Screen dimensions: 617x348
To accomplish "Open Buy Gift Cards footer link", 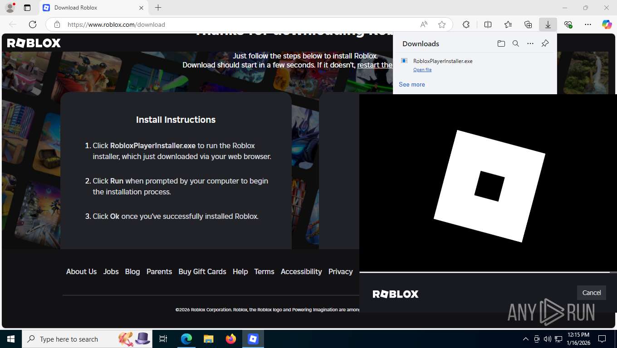I will click(x=202, y=271).
